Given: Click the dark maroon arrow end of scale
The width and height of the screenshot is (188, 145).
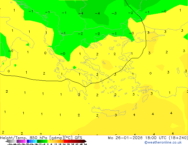Looking at the screenshot, I should 85,141.
